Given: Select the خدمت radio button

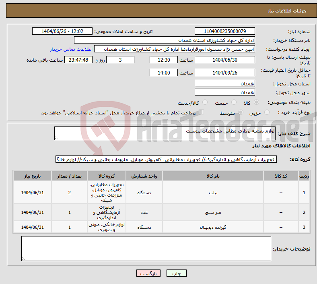Looking at the screenshot, I should (x=234, y=102).
